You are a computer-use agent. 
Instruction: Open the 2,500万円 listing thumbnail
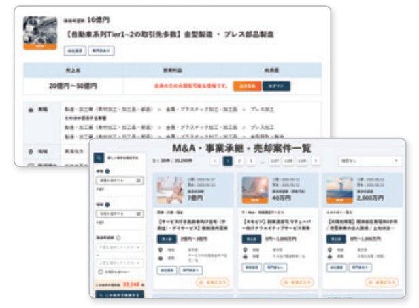[x=339, y=190]
